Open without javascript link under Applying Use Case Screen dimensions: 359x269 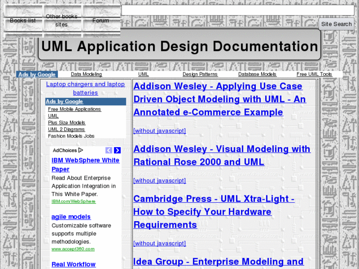tap(160, 131)
